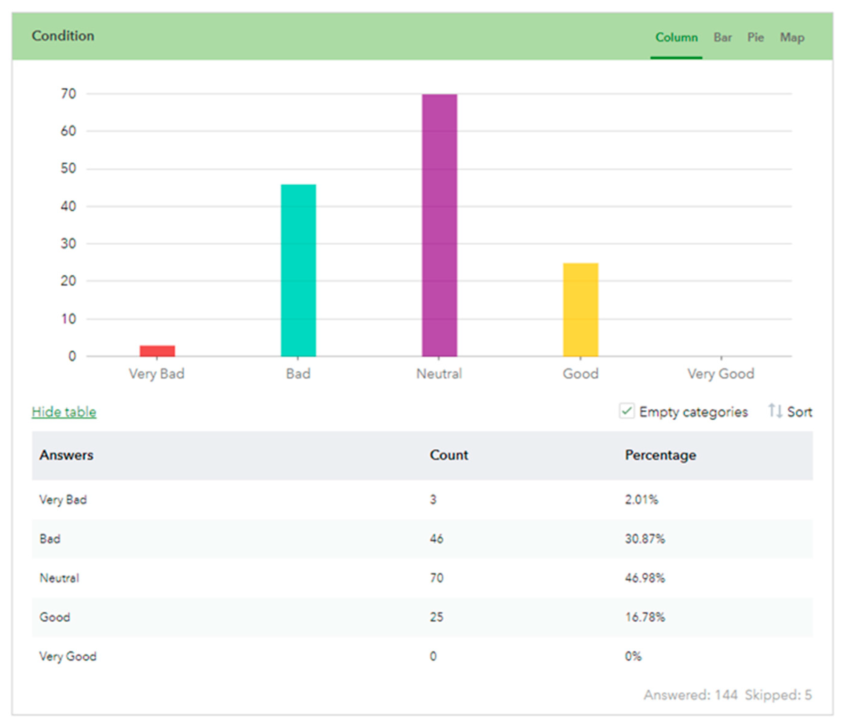Viewport: 844px width, 726px height.
Task: Click the Bad row count 46
Action: pyautogui.click(x=436, y=539)
